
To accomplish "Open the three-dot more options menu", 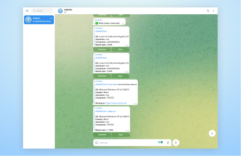I will pos(213,11).
